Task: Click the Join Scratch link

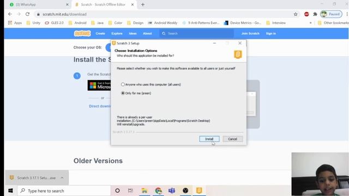Action: pyautogui.click(x=250, y=34)
